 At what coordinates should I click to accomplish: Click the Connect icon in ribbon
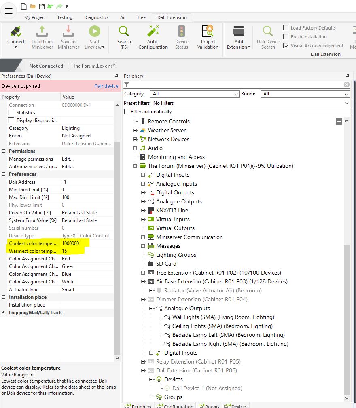pos(16,32)
